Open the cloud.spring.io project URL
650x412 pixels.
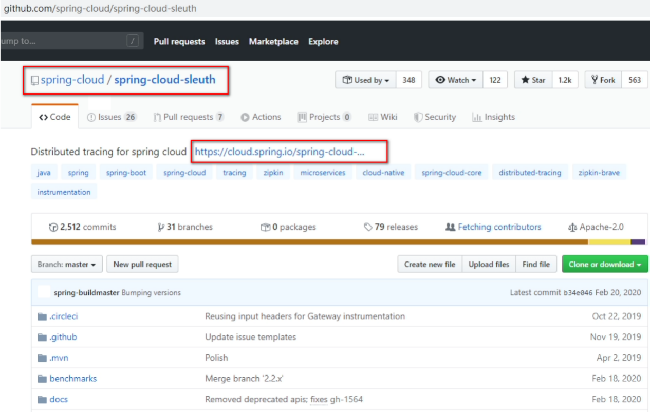point(280,152)
